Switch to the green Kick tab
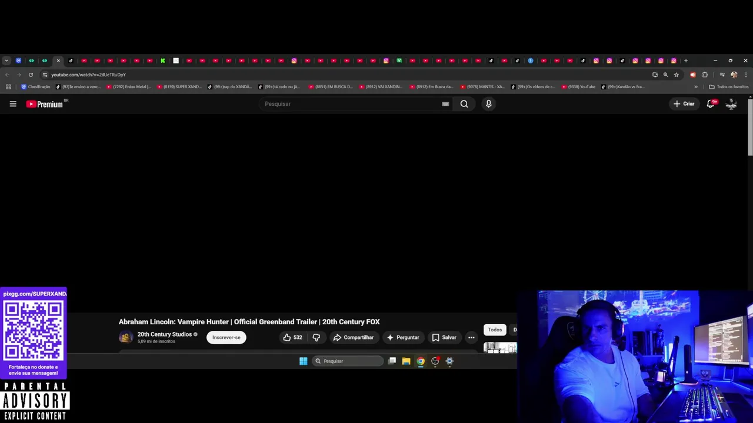The image size is (753, 423). click(x=163, y=61)
